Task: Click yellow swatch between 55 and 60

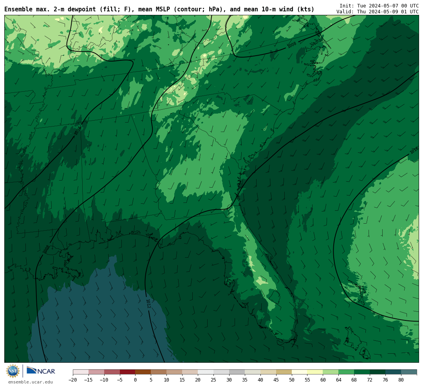Action: click(x=315, y=372)
